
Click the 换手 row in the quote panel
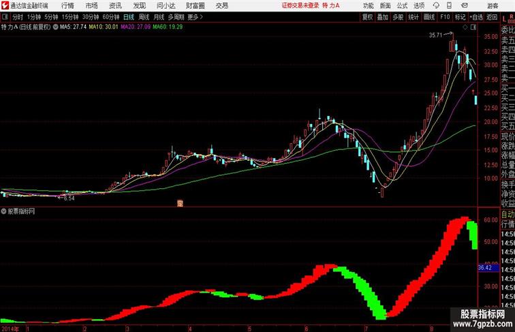point(508,184)
